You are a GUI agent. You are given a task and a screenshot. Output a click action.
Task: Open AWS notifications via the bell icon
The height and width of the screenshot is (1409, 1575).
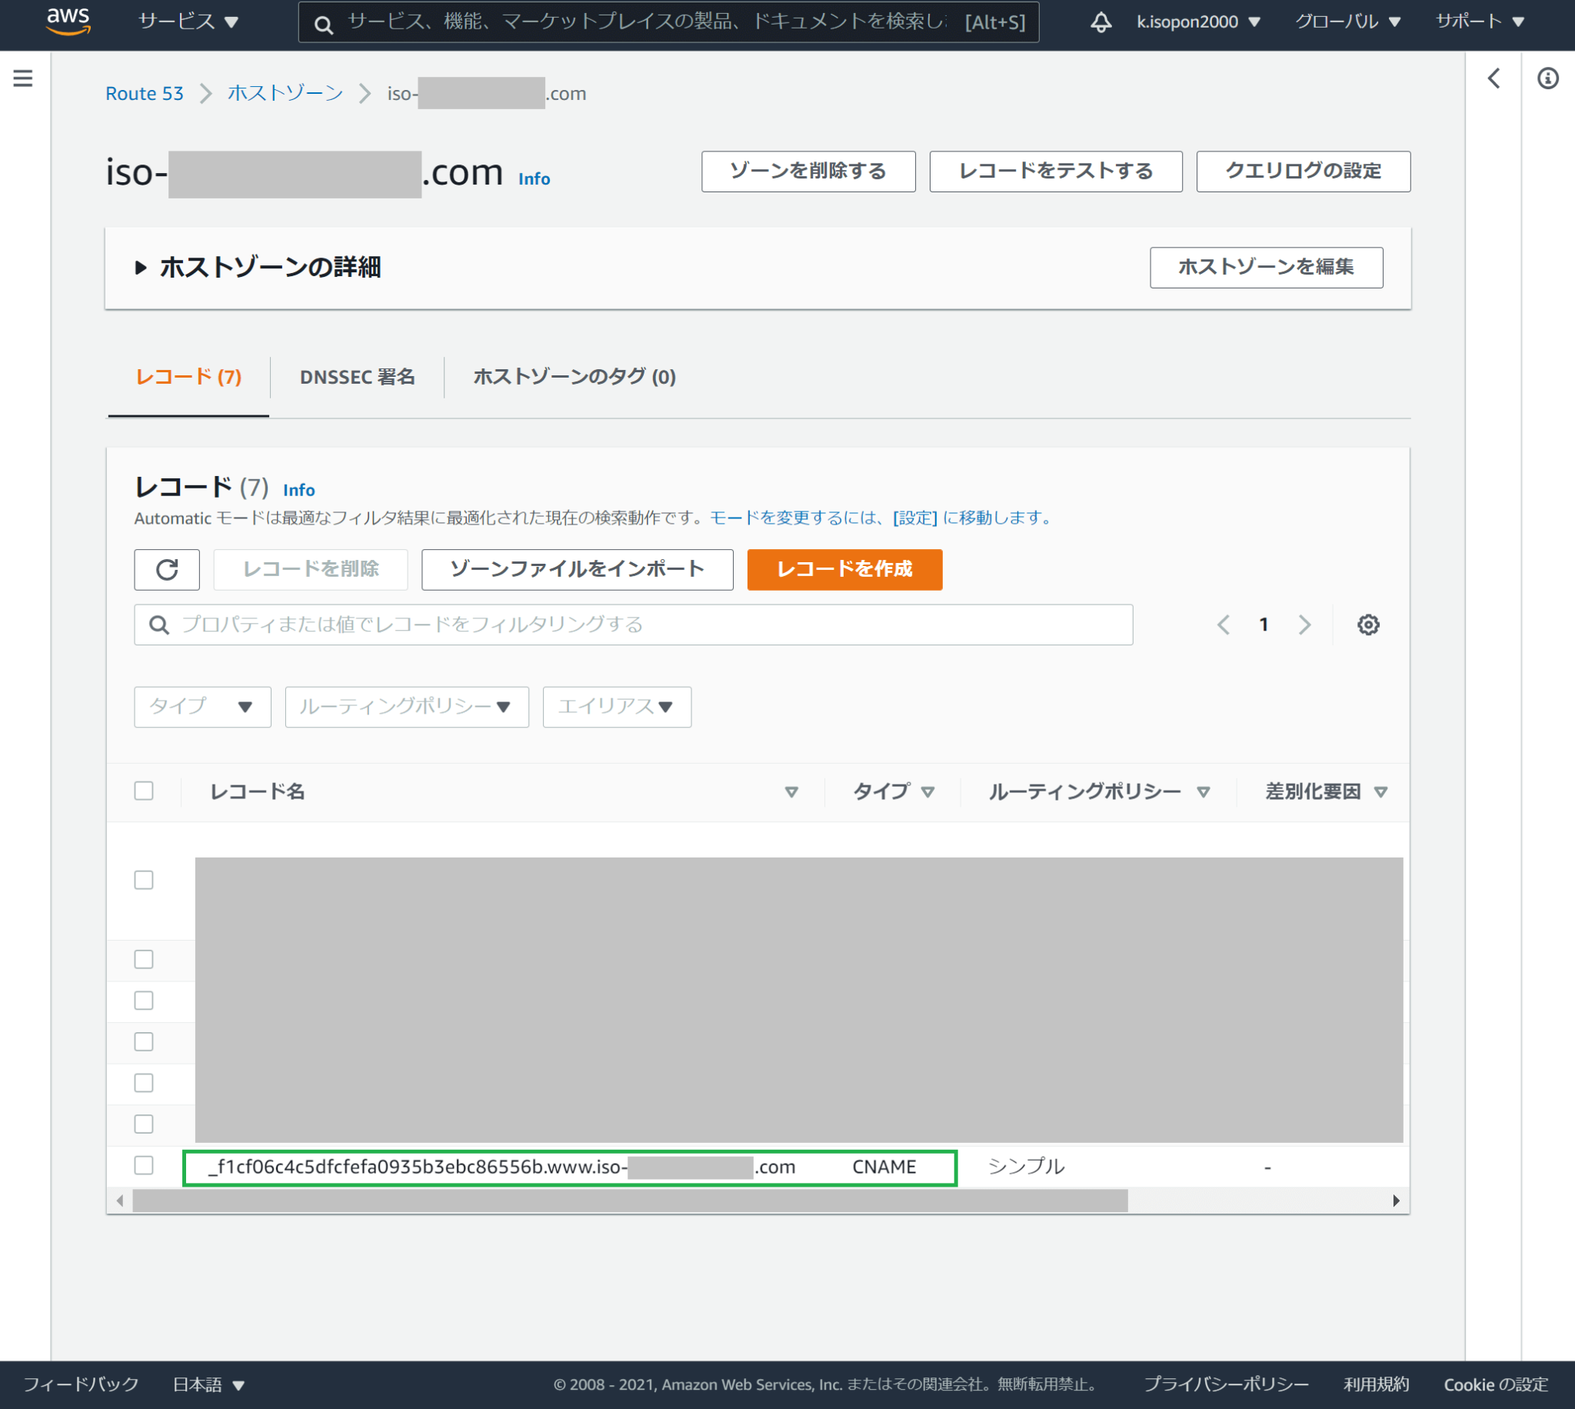pos(1101,22)
